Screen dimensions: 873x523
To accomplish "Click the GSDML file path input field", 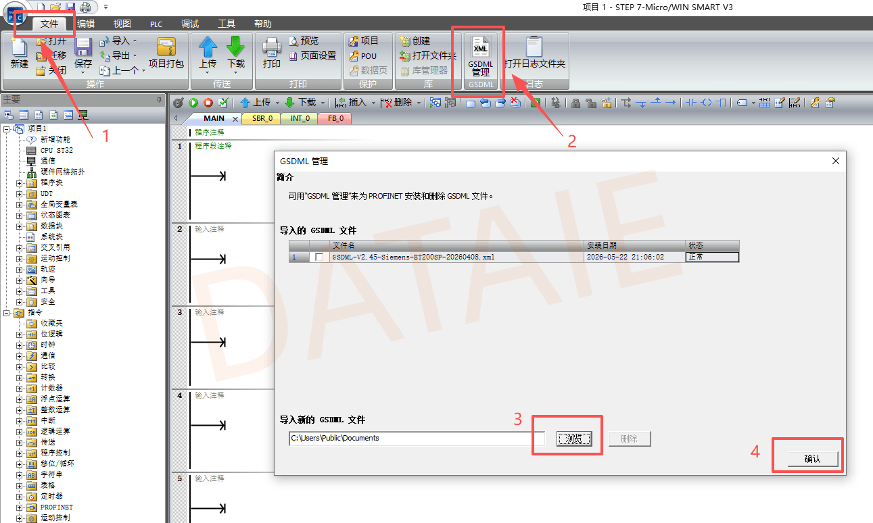I will (x=417, y=439).
